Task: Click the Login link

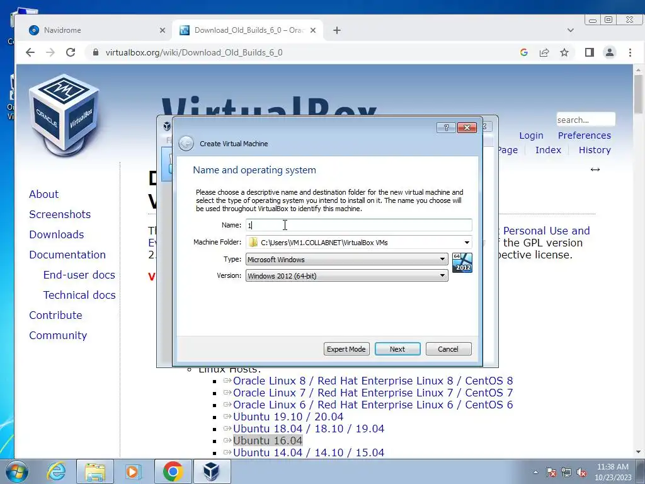Action: 531,135
